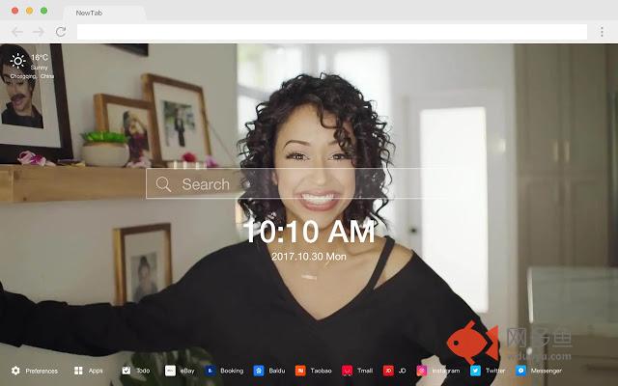618x386 pixels.
Task: Open the JD link
Action: coord(402,371)
